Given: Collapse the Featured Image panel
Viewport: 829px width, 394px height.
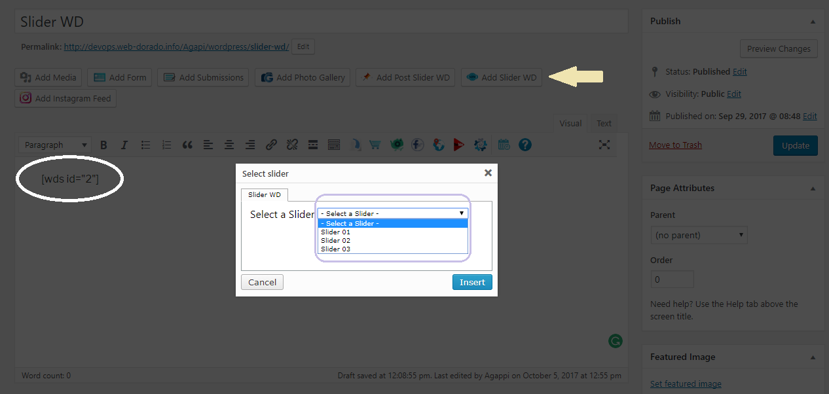Looking at the screenshot, I should (813, 357).
